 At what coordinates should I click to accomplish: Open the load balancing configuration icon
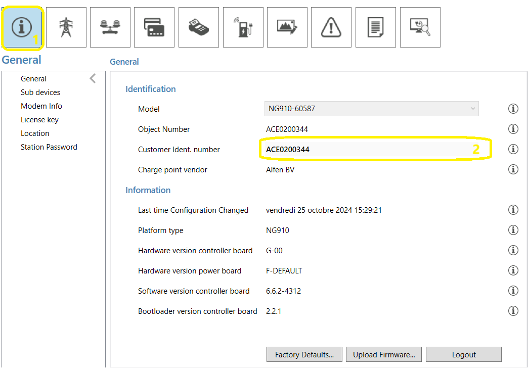coord(110,27)
